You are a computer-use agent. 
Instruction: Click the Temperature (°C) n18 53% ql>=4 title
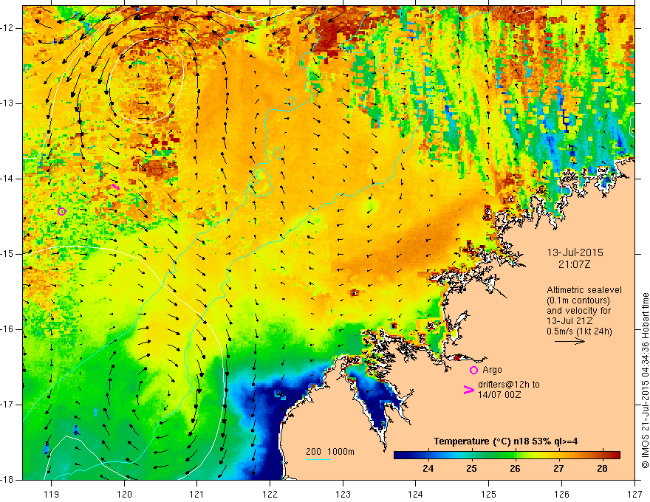[x=505, y=441]
